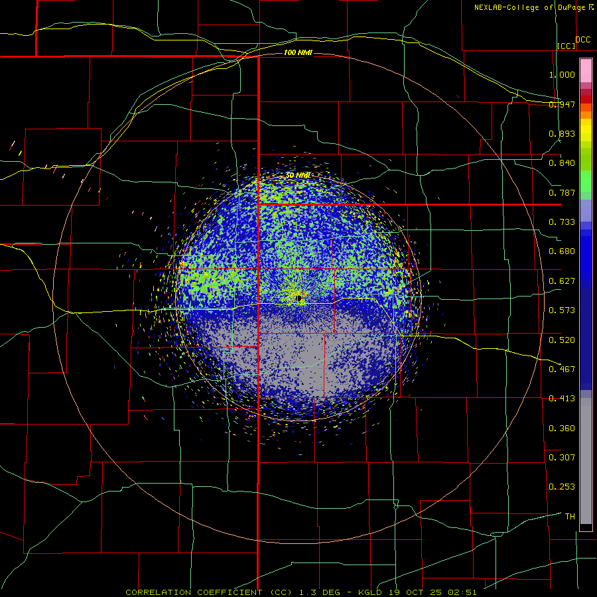Click the [CC] units label

point(566,46)
